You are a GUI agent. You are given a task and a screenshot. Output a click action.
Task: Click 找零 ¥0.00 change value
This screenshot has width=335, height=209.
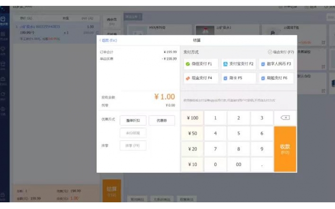[170, 105]
